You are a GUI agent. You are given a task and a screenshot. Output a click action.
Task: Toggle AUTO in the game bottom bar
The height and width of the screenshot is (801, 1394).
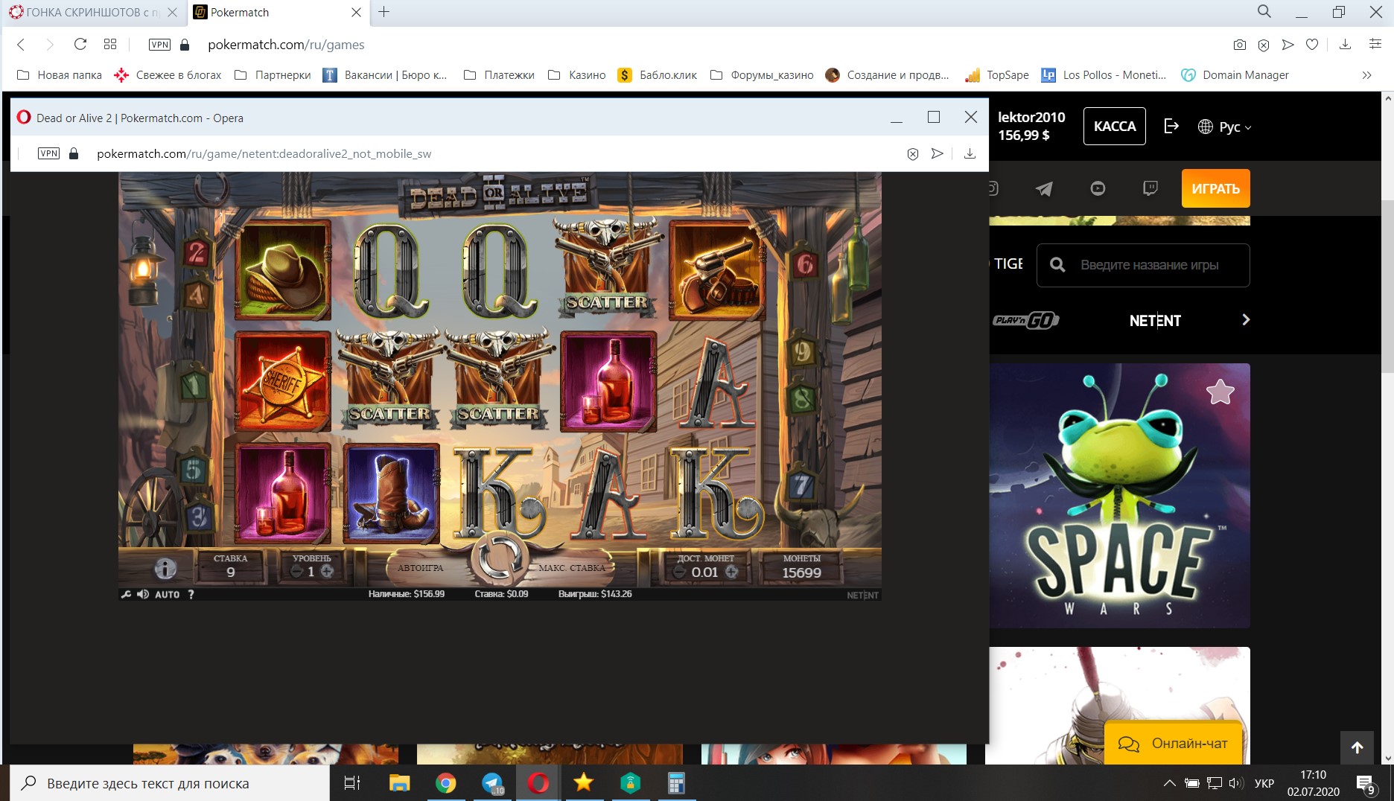(x=167, y=594)
